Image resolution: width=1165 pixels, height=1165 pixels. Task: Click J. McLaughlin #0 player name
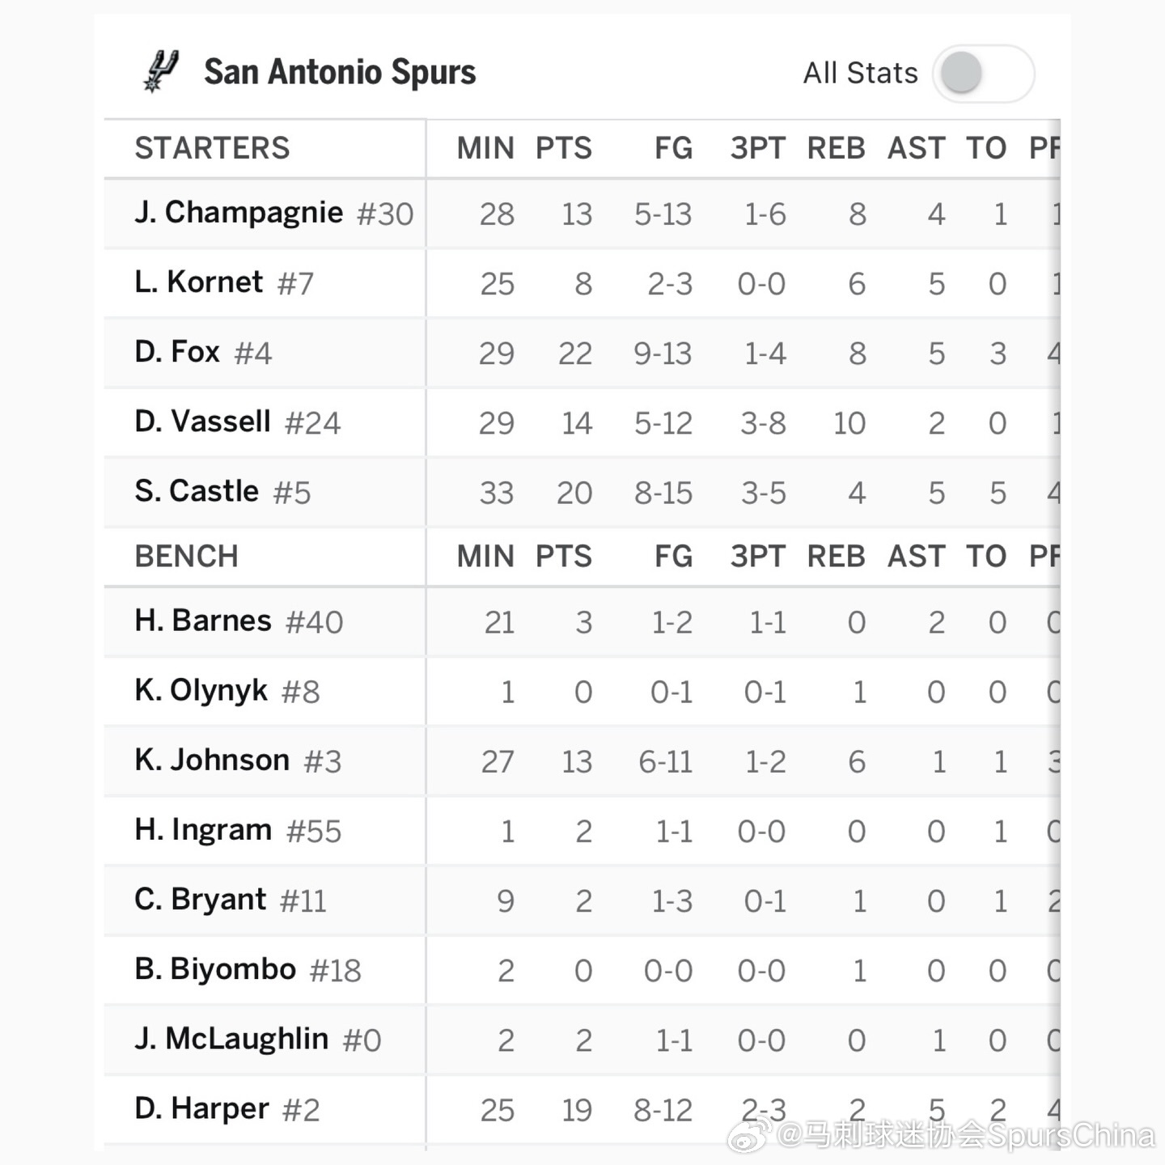(x=257, y=1039)
